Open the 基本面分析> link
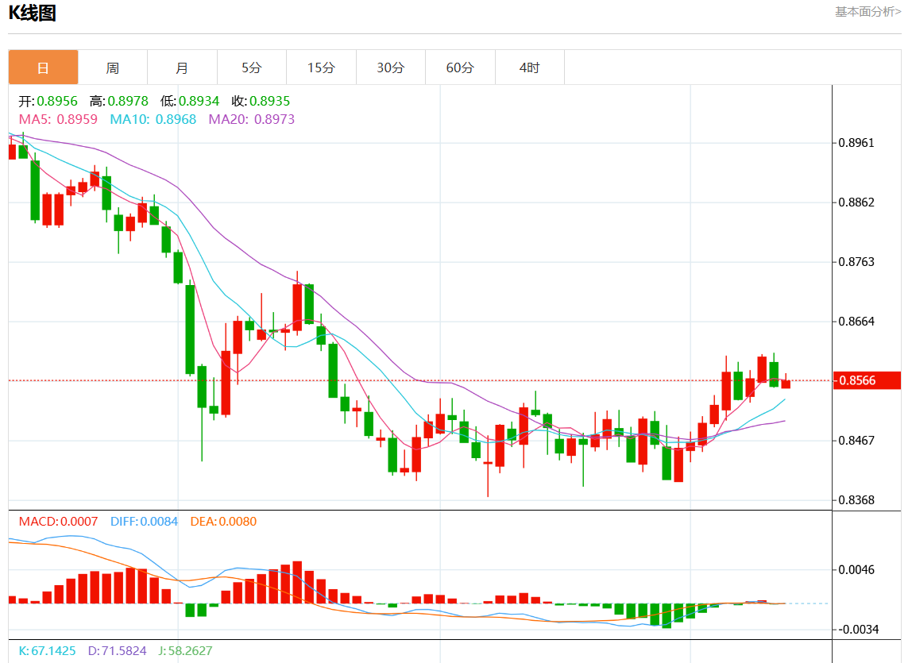 click(x=868, y=12)
